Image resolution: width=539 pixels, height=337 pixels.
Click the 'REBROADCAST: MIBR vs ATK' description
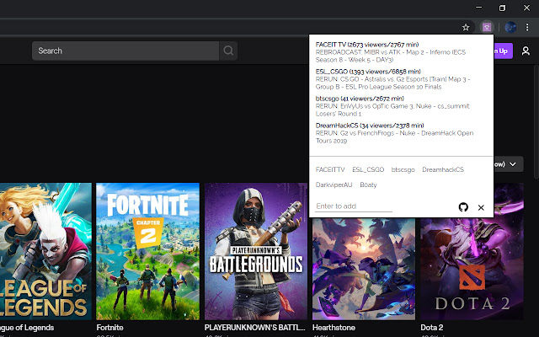pyautogui.click(x=391, y=56)
